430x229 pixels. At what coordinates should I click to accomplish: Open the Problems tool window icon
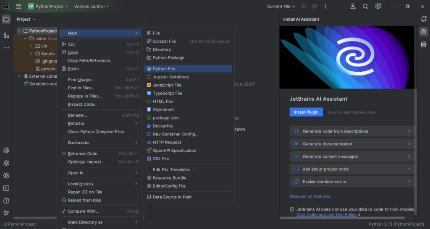(6, 201)
